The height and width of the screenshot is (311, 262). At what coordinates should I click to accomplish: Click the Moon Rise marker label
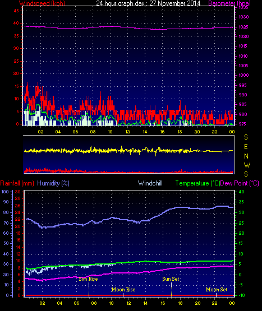[123, 290]
